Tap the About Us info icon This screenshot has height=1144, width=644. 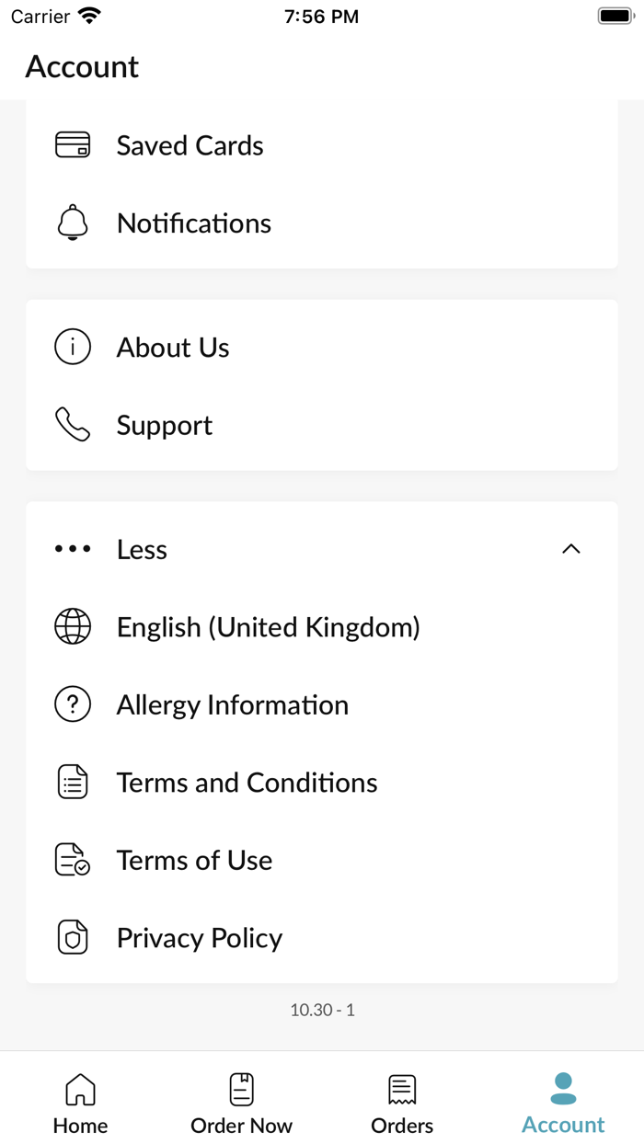click(73, 348)
